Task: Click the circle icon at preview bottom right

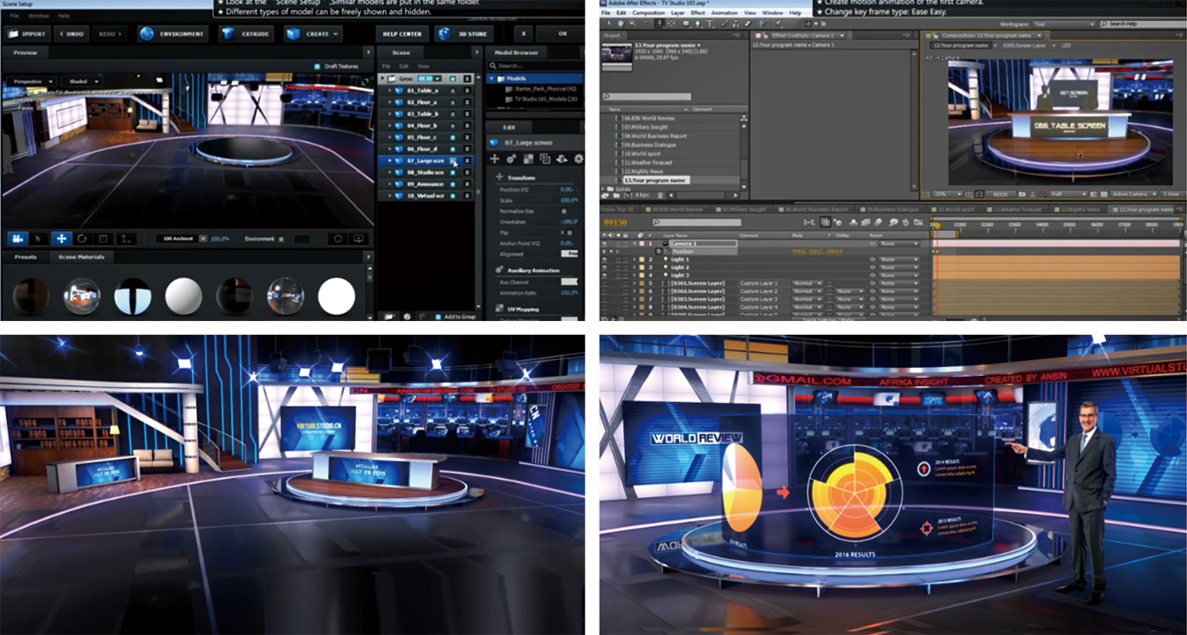Action: click(x=338, y=238)
